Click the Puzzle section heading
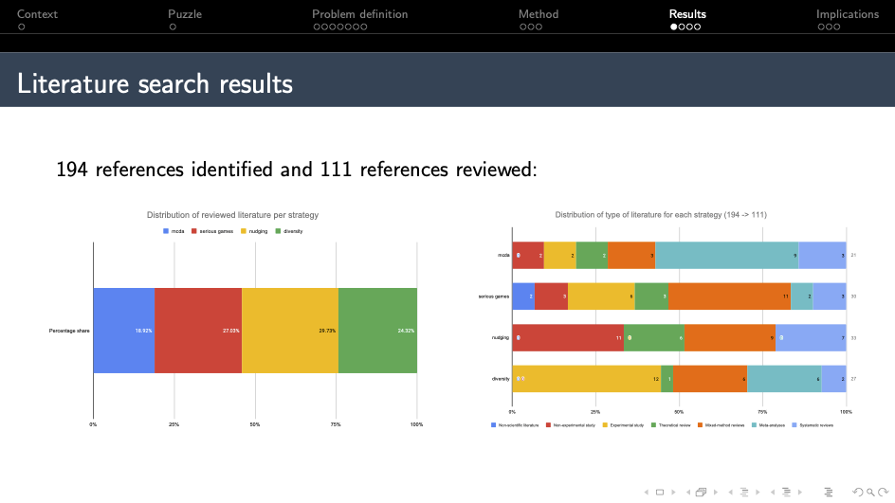 pos(184,14)
